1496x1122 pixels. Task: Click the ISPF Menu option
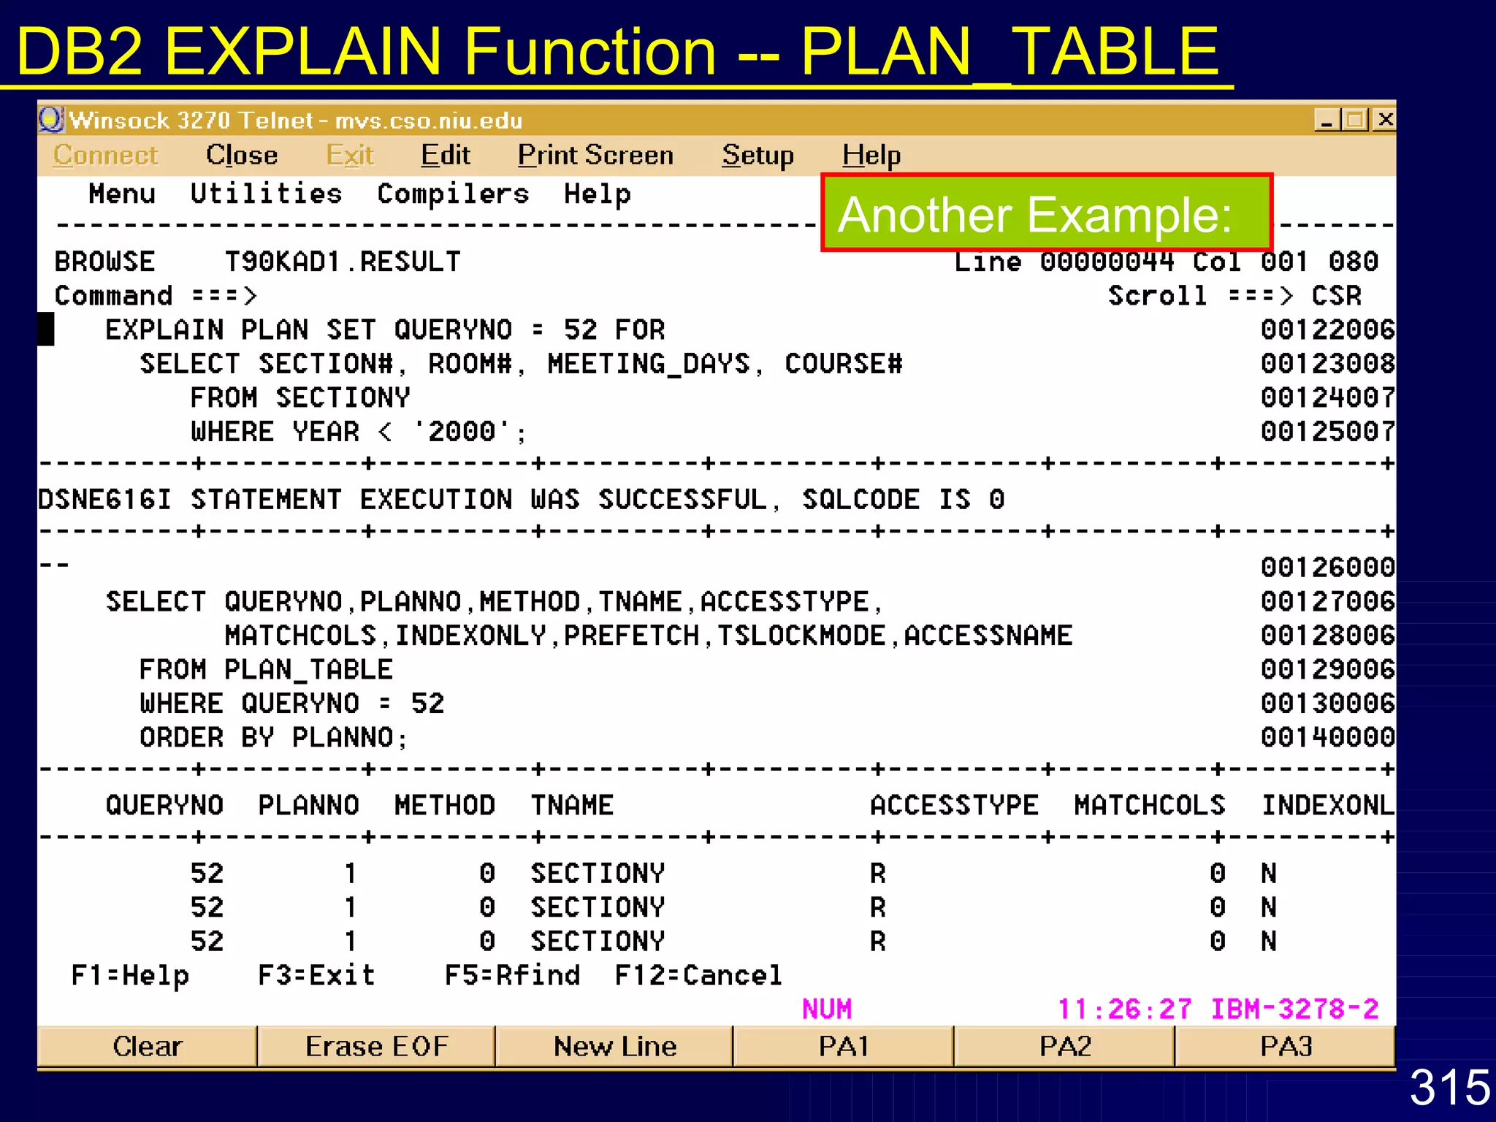pyautogui.click(x=122, y=194)
